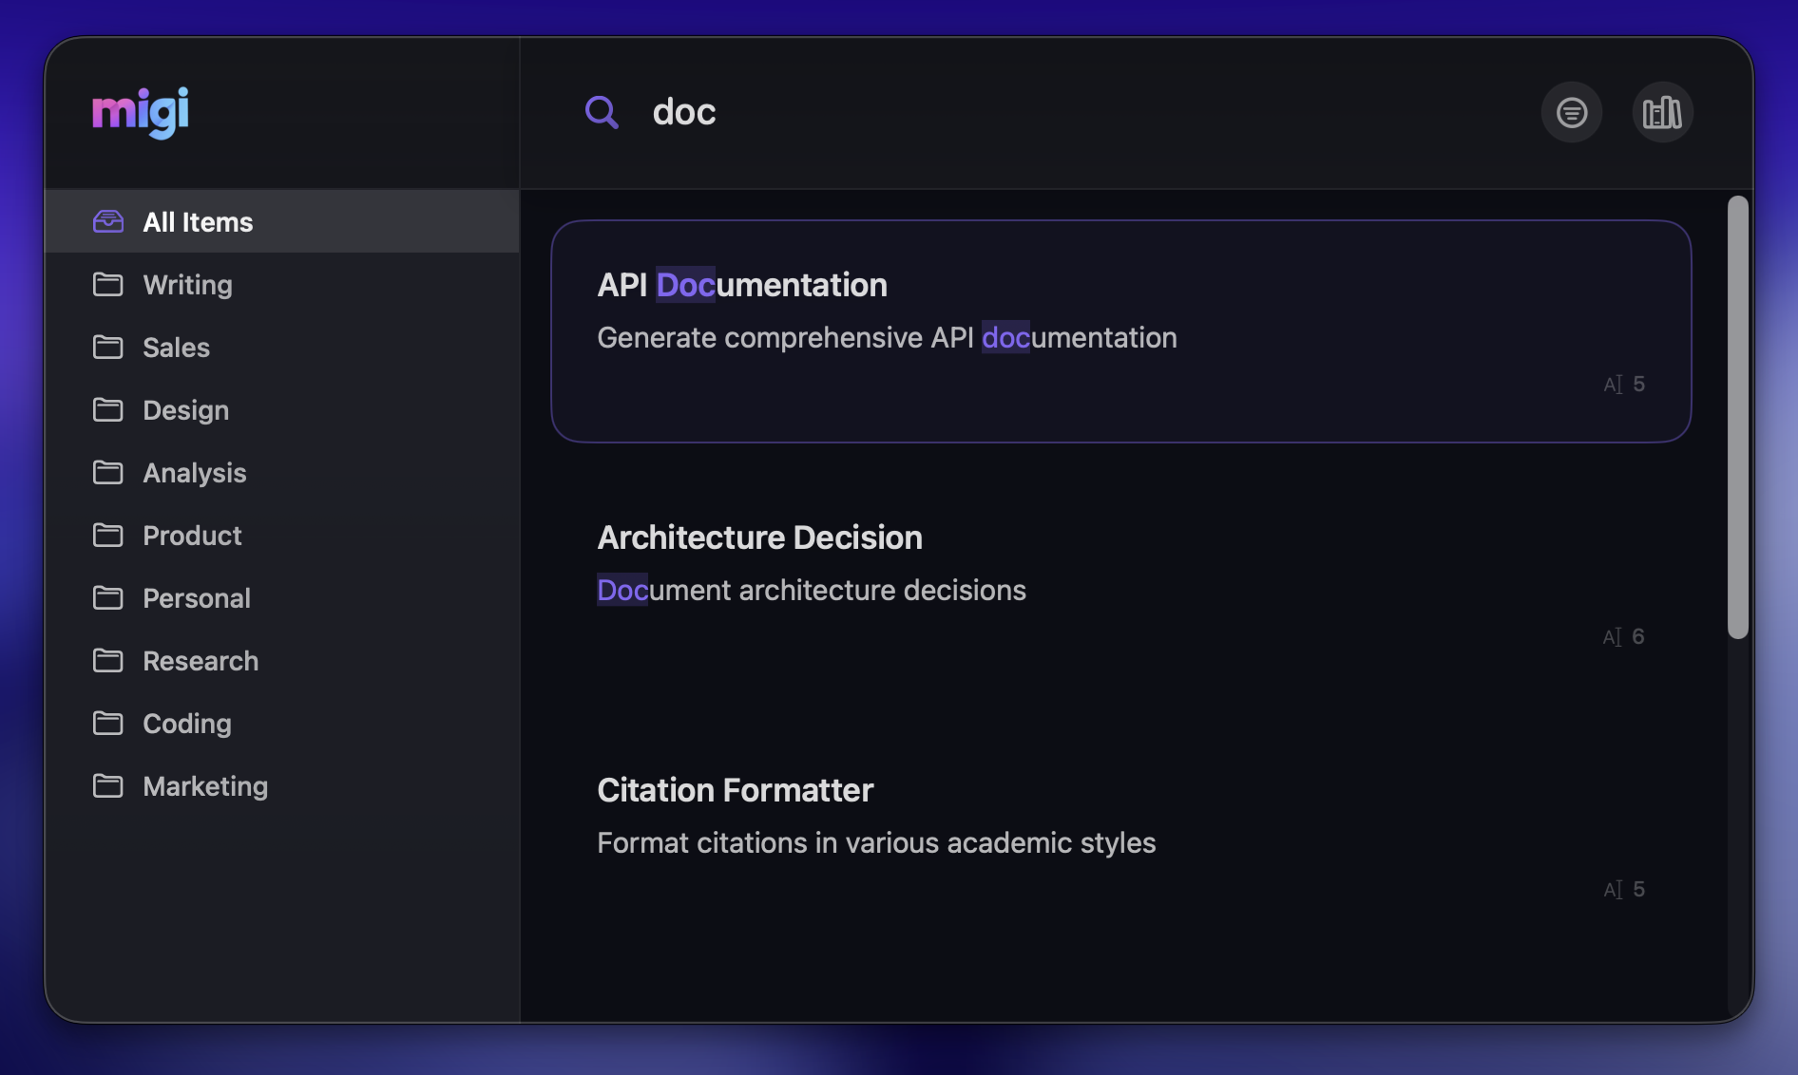Image resolution: width=1798 pixels, height=1075 pixels.
Task: Open the library view icon in top right
Action: 1661,111
